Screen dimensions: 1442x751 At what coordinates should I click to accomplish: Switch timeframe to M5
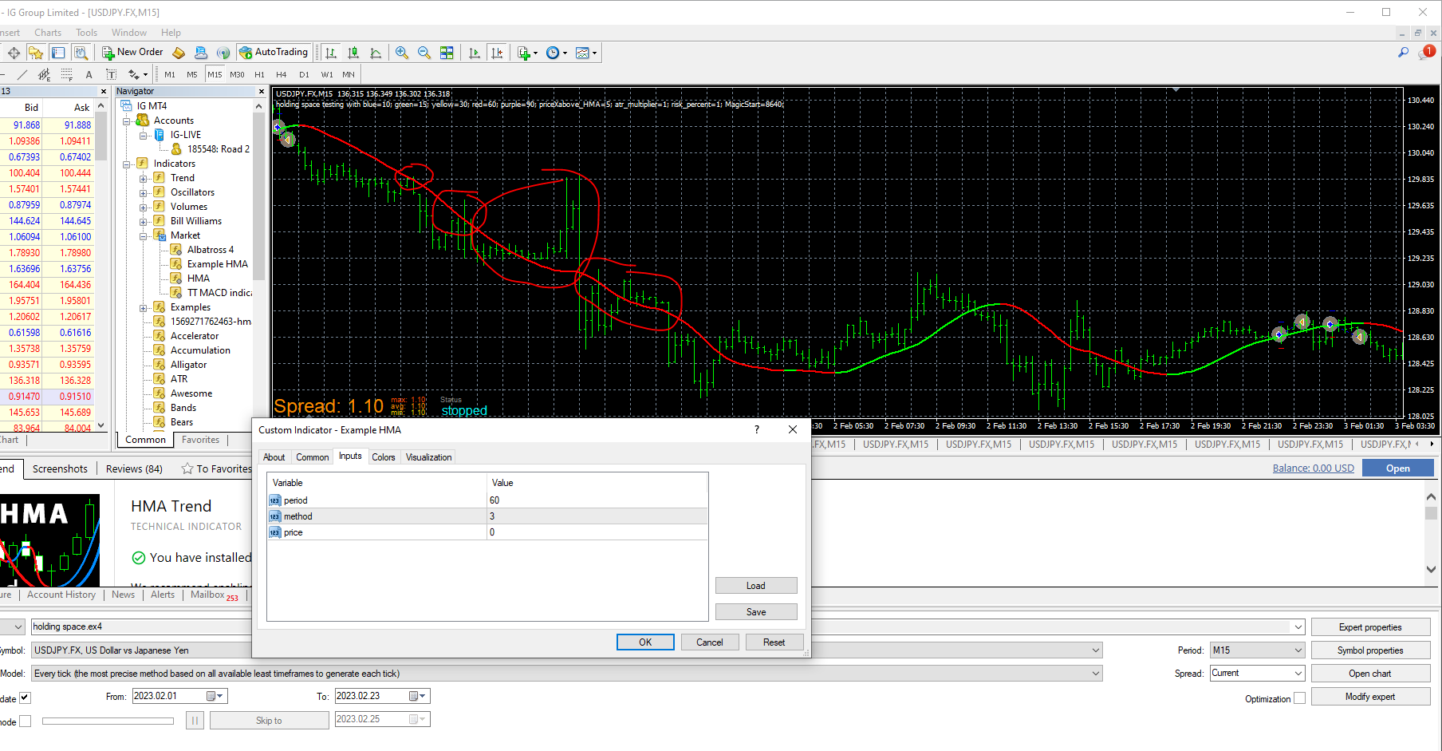192,74
